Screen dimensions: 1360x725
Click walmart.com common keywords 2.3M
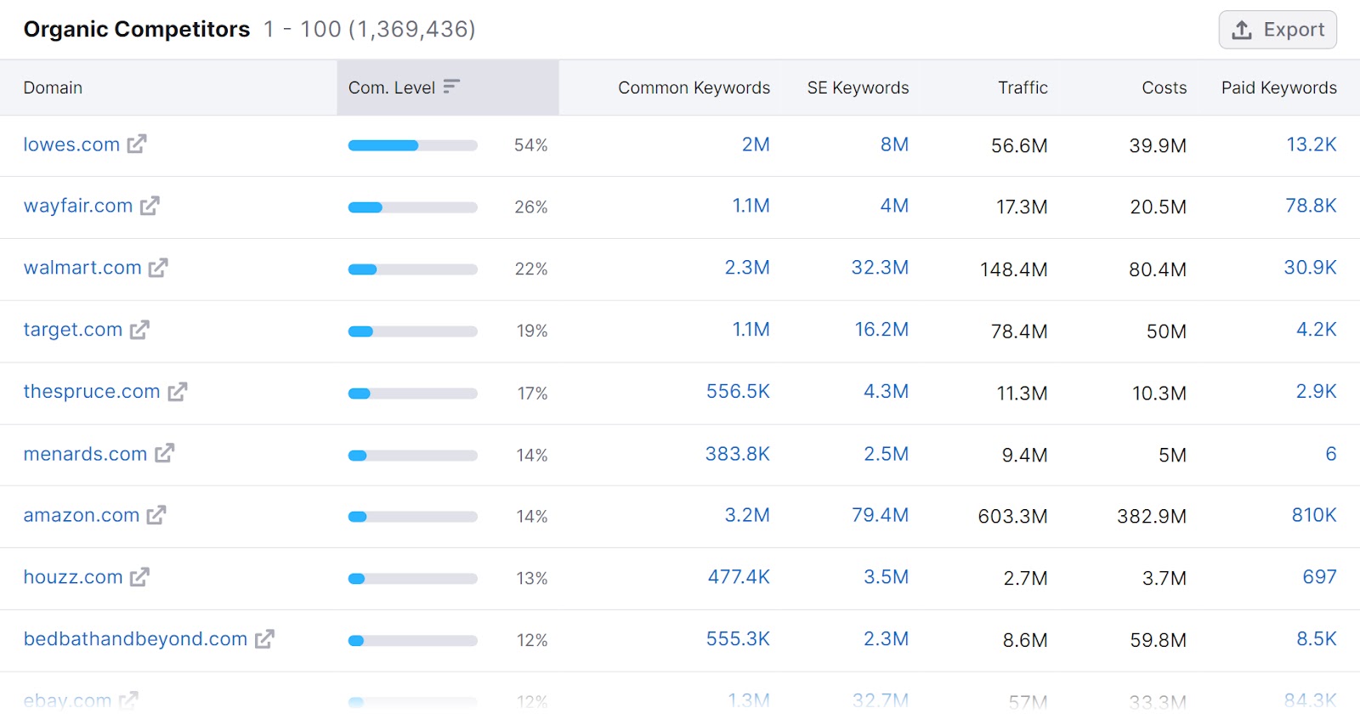747,268
